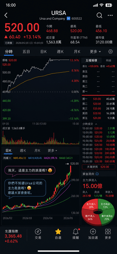This screenshot has height=254, width=117.
Task: Tap the trade row with 2.31萬 volume
Action: [99, 128]
